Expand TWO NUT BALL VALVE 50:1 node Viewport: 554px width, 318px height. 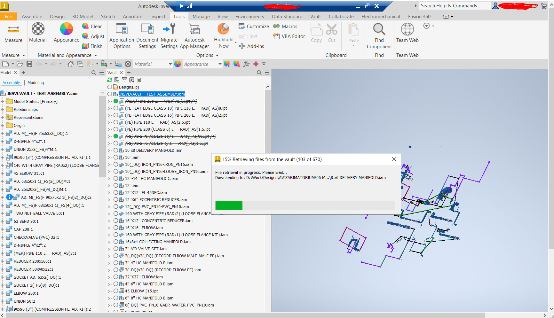pos(2,213)
